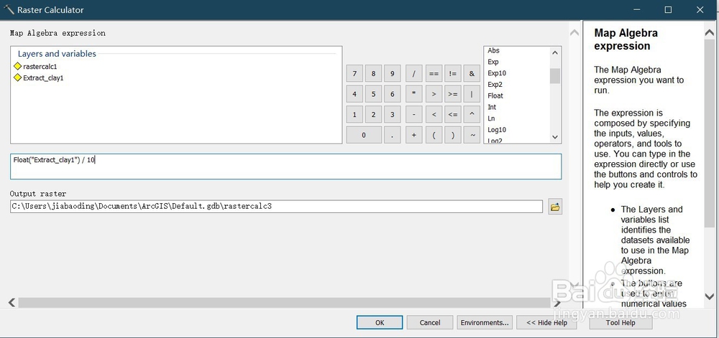The image size is (719, 338).
Task: Insert the Boolean And (&) operator
Action: (472, 73)
